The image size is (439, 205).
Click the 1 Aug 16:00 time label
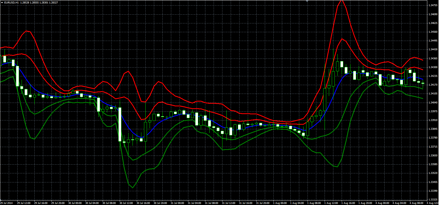(348, 203)
